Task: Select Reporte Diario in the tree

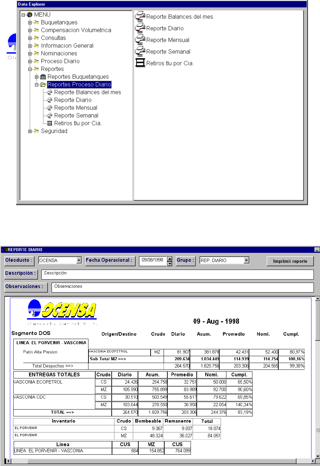Action: click(x=73, y=100)
